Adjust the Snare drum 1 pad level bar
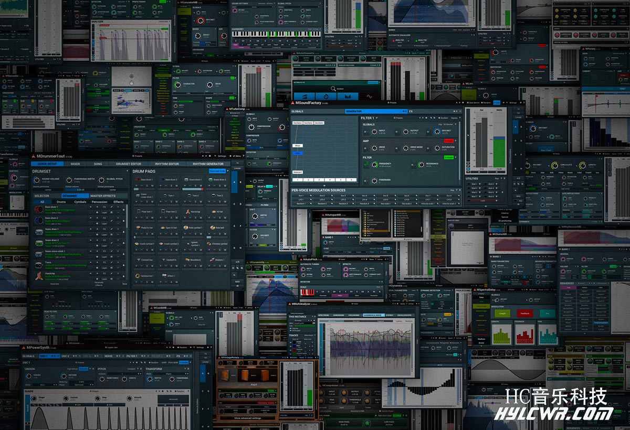This screenshot has width=630, height=430. 193,189
